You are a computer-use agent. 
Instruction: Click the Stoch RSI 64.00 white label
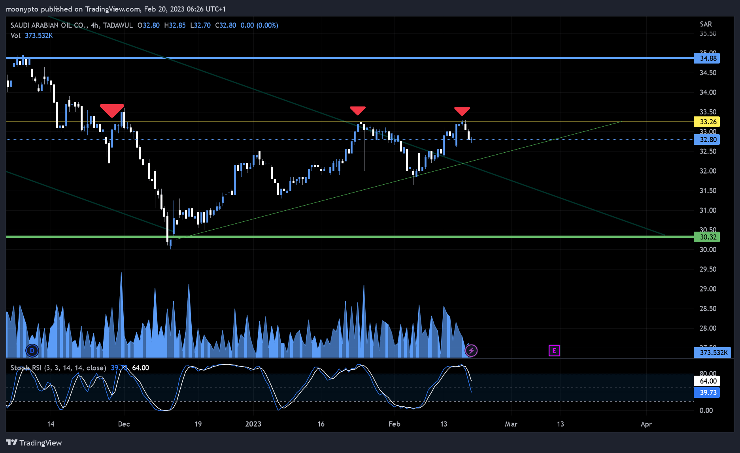click(x=707, y=381)
